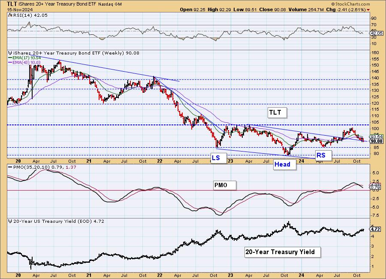This screenshot has height=279, width=386.
Task: Click the RSI(14) 42.05 indicator label
Action: click(x=30, y=15)
